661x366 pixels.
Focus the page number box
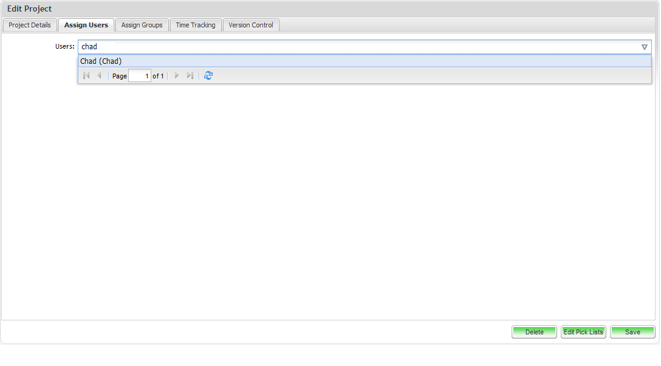click(x=140, y=76)
